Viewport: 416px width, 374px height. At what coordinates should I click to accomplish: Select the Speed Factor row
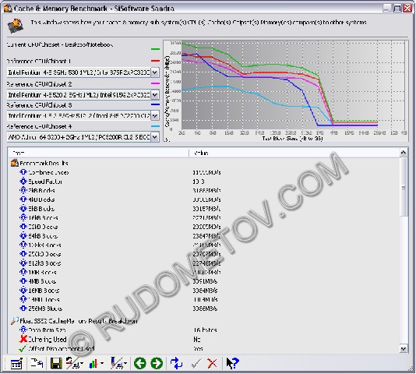click(203, 182)
